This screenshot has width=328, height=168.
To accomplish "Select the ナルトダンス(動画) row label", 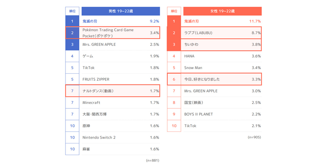I will [x=98, y=91].
